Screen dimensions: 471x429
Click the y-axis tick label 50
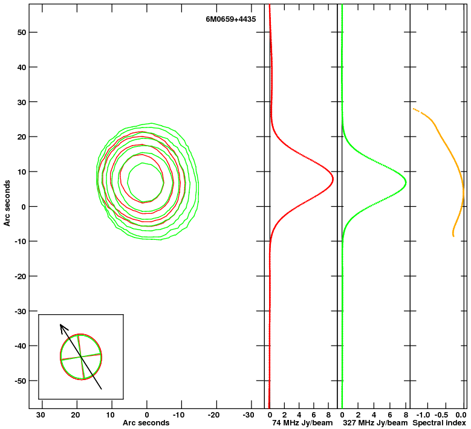coord(22,32)
